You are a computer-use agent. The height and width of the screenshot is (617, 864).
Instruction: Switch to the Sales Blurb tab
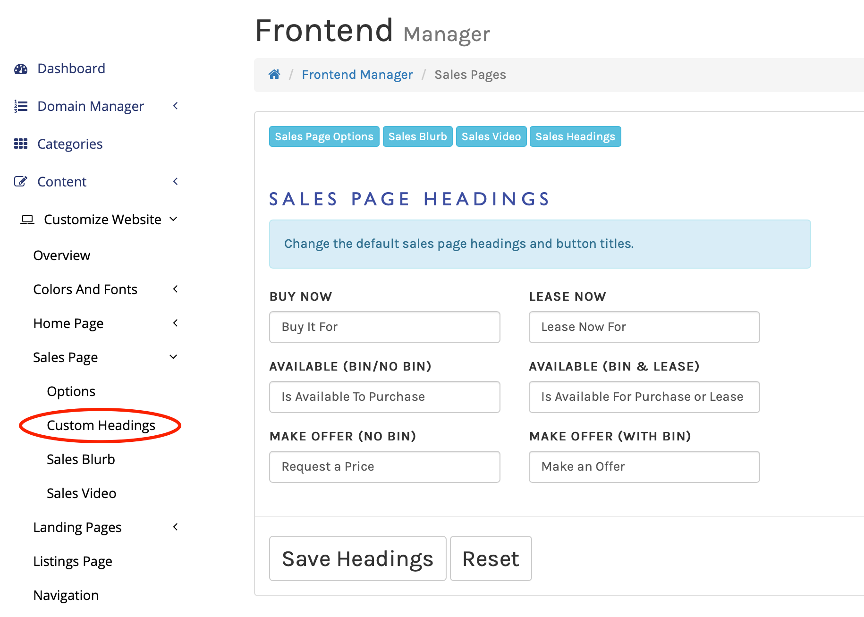pyautogui.click(x=417, y=136)
